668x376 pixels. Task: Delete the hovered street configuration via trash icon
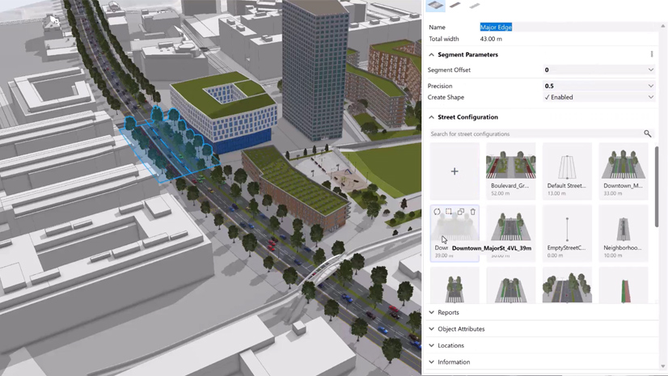coord(473,212)
